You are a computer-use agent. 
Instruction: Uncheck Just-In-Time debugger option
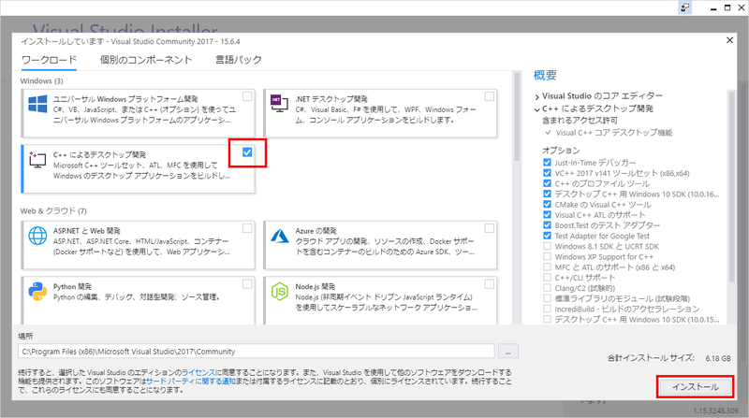click(x=547, y=163)
